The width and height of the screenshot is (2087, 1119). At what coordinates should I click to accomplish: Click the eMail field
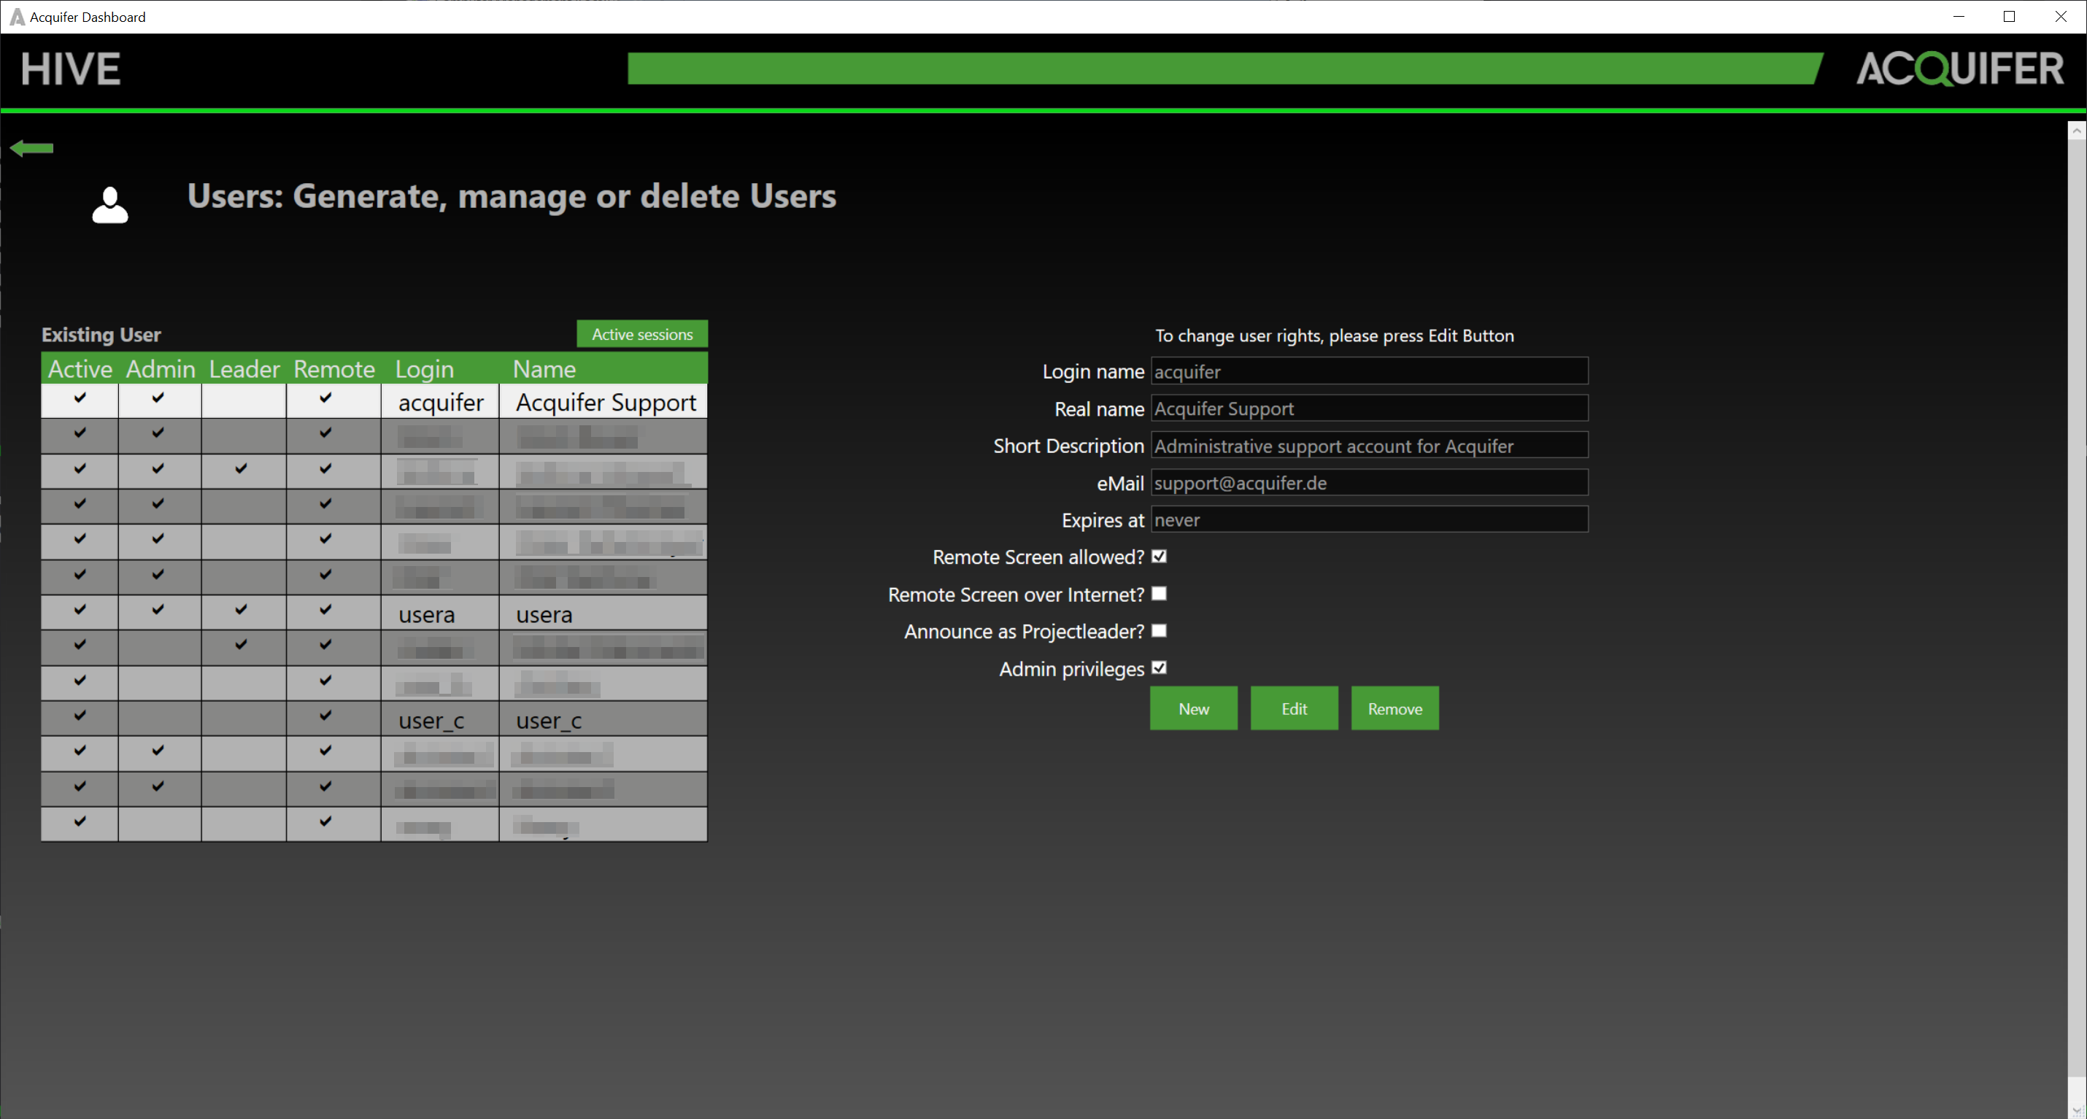(1369, 484)
